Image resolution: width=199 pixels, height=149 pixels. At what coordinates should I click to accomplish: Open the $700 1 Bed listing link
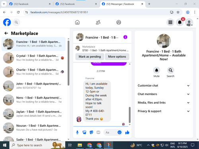tap(102, 48)
